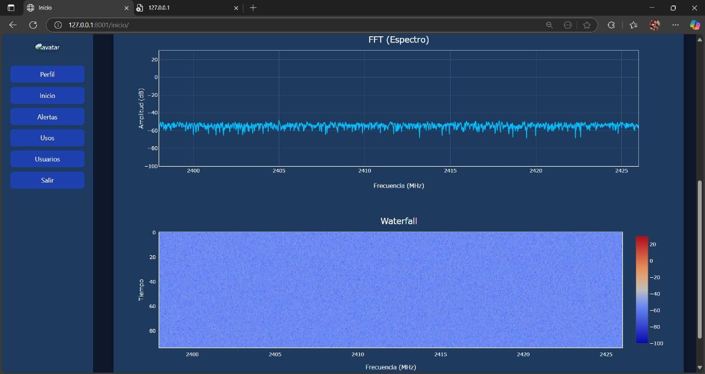Screen dimensions: 705x374
Task: Click 2410 tick on FFT axis
Action: (365, 170)
